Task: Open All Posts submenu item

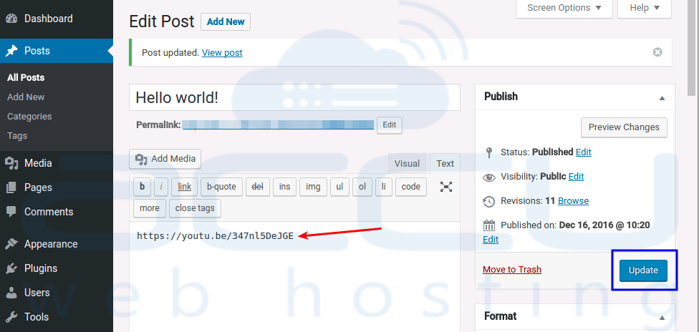Action: click(26, 77)
